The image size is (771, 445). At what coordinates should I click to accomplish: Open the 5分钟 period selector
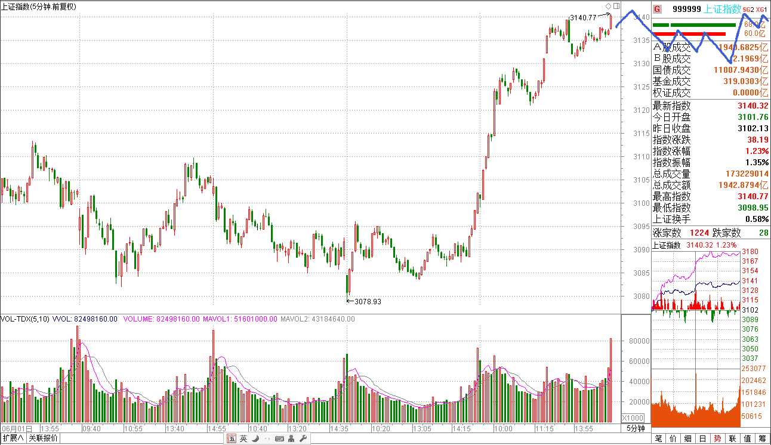click(x=636, y=428)
